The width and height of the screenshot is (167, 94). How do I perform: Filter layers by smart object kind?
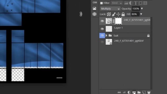[145, 3]
